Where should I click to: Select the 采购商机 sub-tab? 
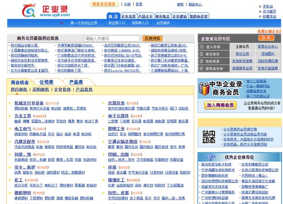41,89
